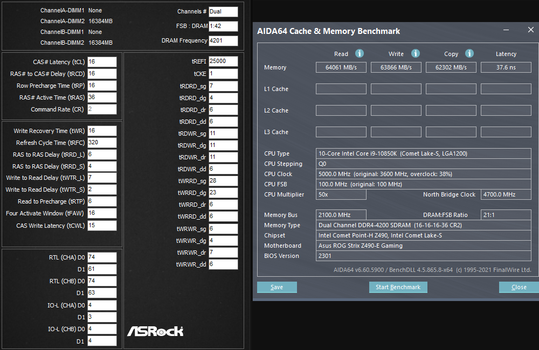
Task: Click the IO-L (CHA) D0 field
Action: [x=102, y=305]
